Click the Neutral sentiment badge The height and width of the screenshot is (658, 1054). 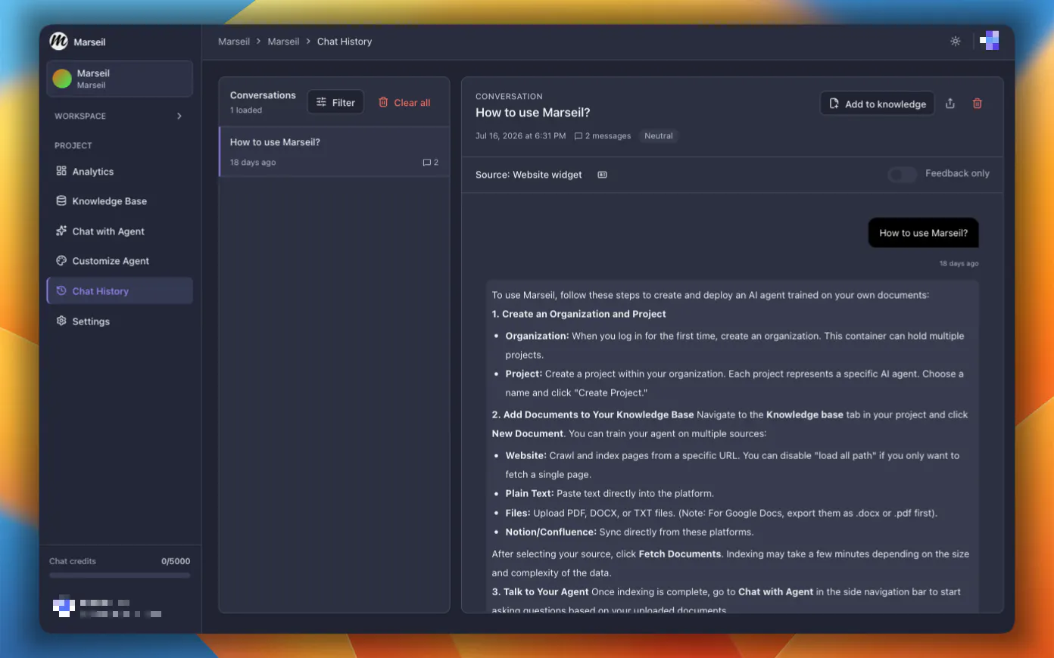pos(658,136)
